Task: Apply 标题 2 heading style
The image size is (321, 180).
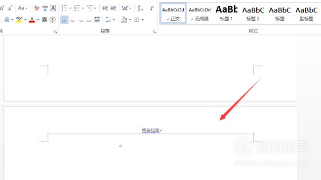Action: tap(253, 13)
